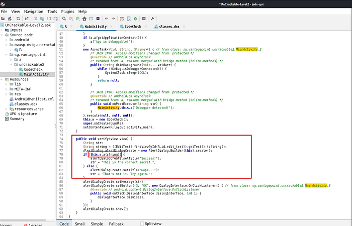The image size is (352, 226).
Task: Collapse the owasp.mstg.uncrackable package node
Action: [x=6, y=45]
